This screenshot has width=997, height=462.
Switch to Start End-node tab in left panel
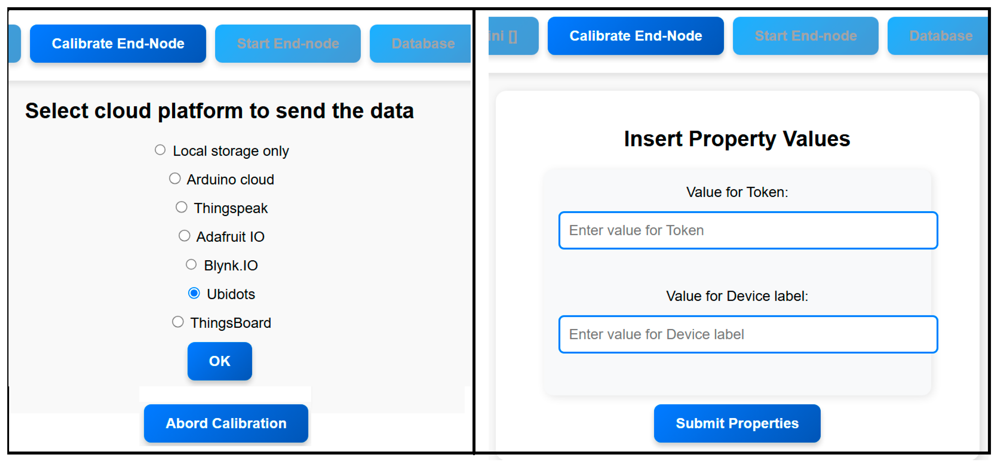tap(288, 44)
